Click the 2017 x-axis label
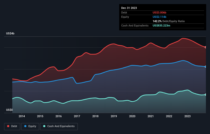 pos(77,116)
